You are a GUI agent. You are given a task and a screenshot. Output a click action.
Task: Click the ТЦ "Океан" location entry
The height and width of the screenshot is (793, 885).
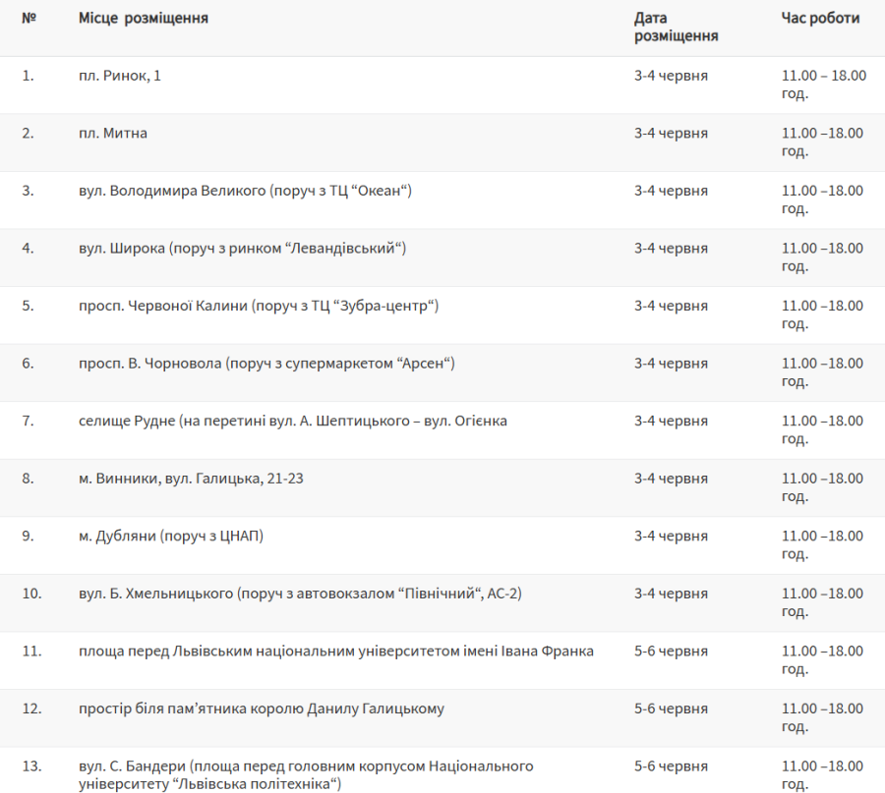coord(245,191)
